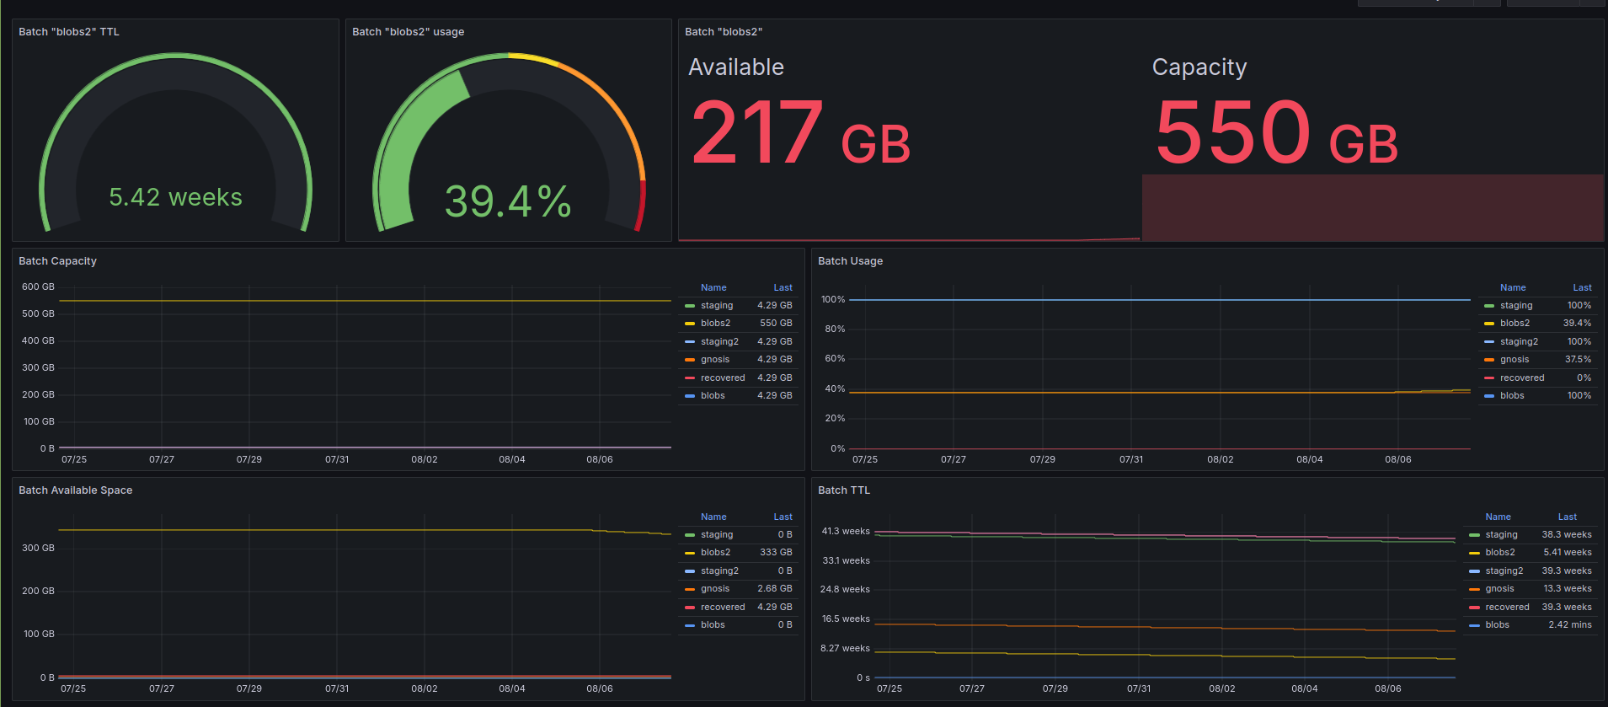Image resolution: width=1608 pixels, height=707 pixels.
Task: Toggle blobs series in Batch Capacity legend
Action: pos(713,396)
